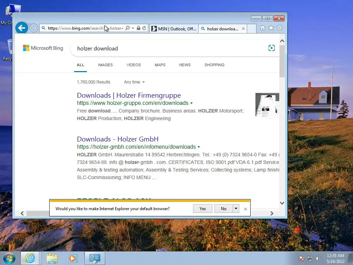Click the search magnifier in address bar
This screenshot has width=353, height=265.
[x=128, y=28]
